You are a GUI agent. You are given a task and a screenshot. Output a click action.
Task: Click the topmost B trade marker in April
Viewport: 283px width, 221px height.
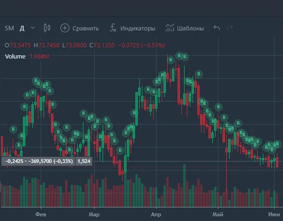click(x=179, y=56)
